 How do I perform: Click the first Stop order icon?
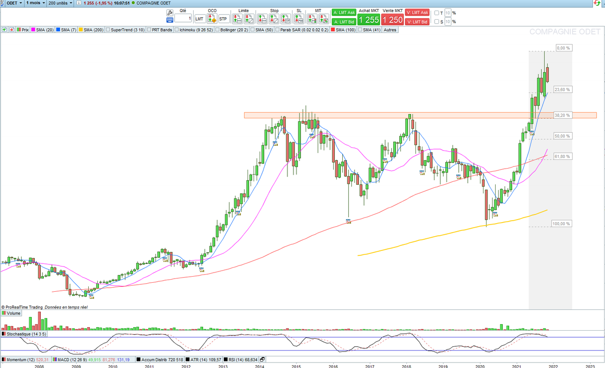point(262,19)
